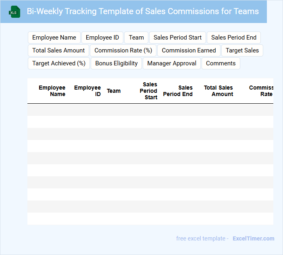Image resolution: width=283 pixels, height=255 pixels.
Task: Select the Manager Approval tag
Action: (172, 63)
